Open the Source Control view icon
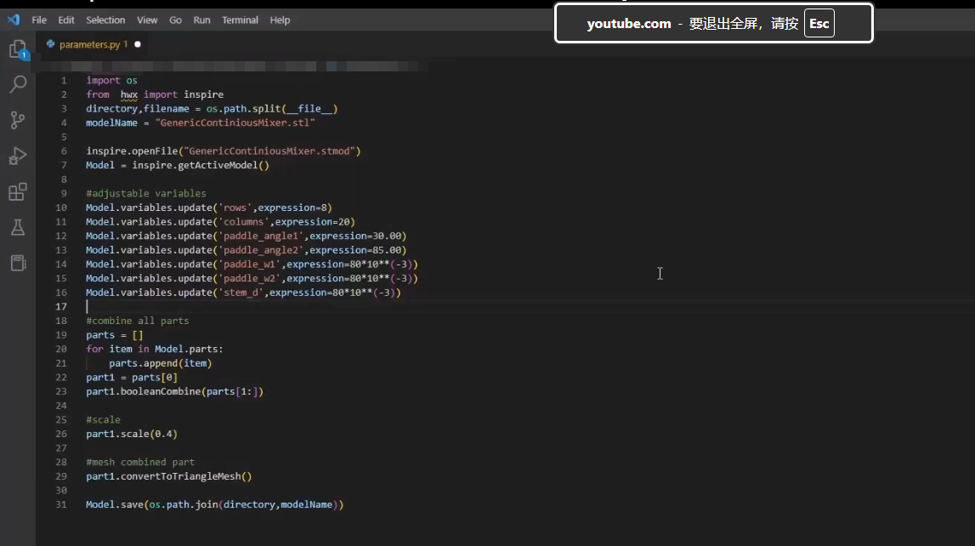The width and height of the screenshot is (975, 546). point(18,120)
